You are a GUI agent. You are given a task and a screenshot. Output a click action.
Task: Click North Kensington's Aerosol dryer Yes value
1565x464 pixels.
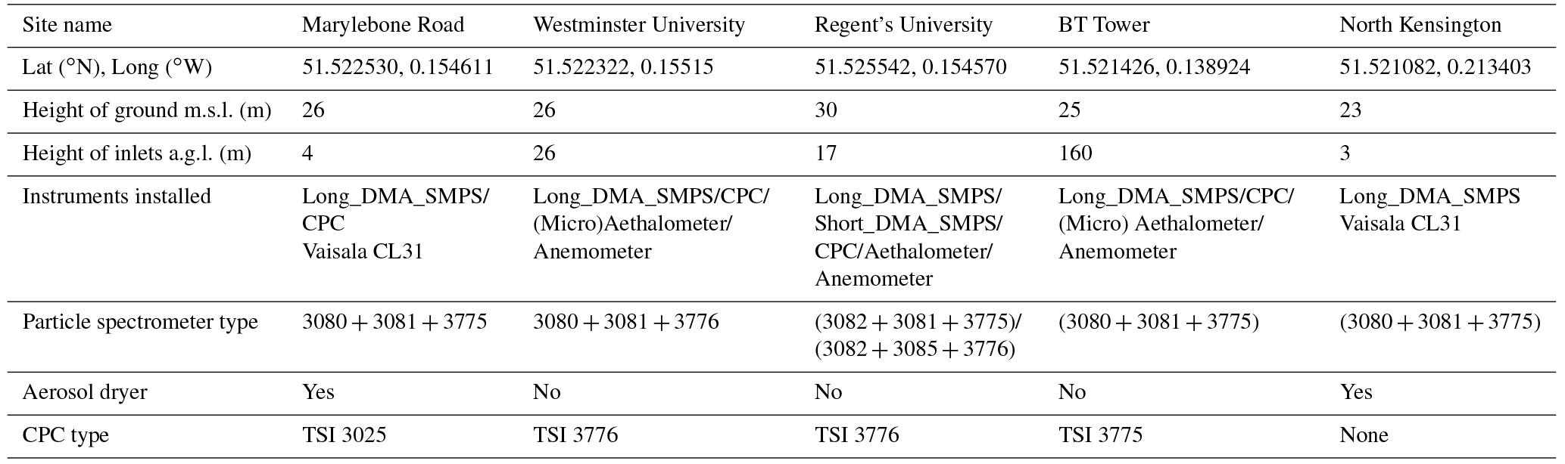(x=1355, y=392)
